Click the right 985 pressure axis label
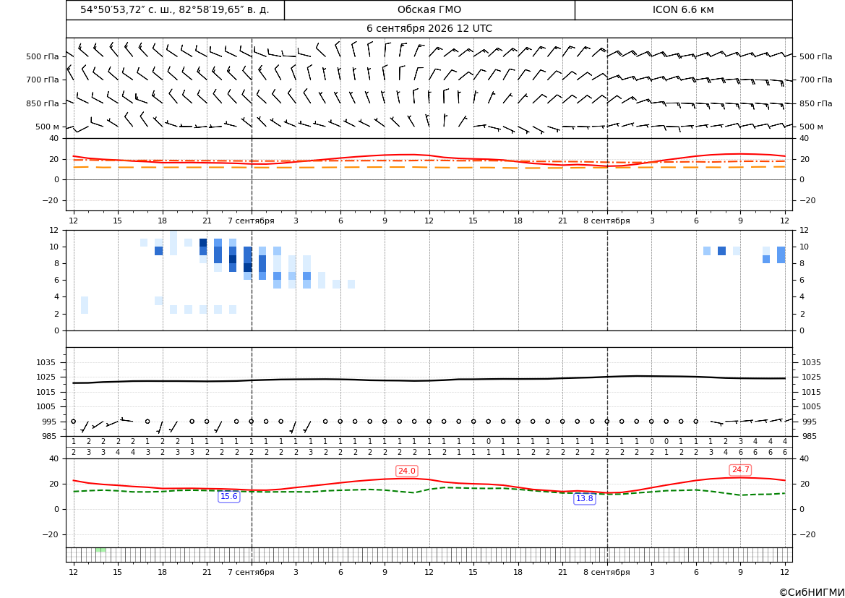845x598 pixels. (x=811, y=436)
